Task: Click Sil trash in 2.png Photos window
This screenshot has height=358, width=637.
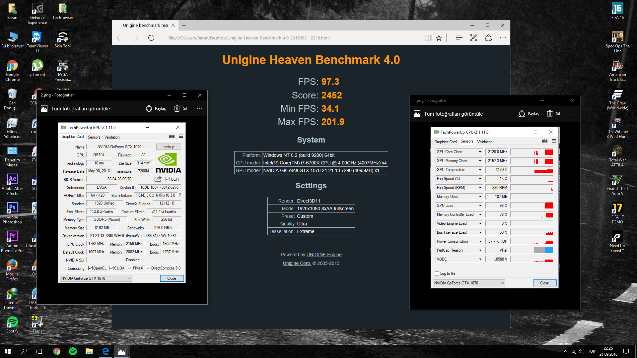Action: click(181, 108)
